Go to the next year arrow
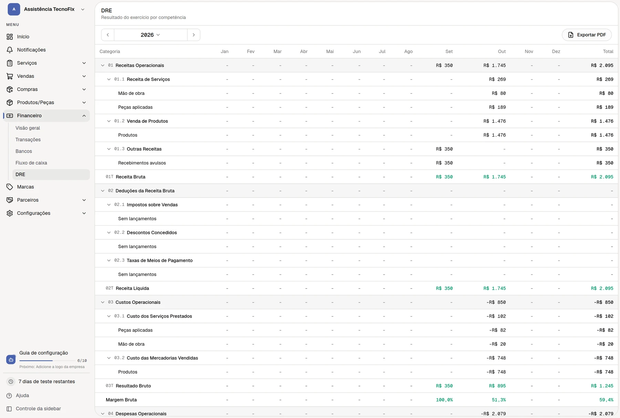 (x=194, y=35)
